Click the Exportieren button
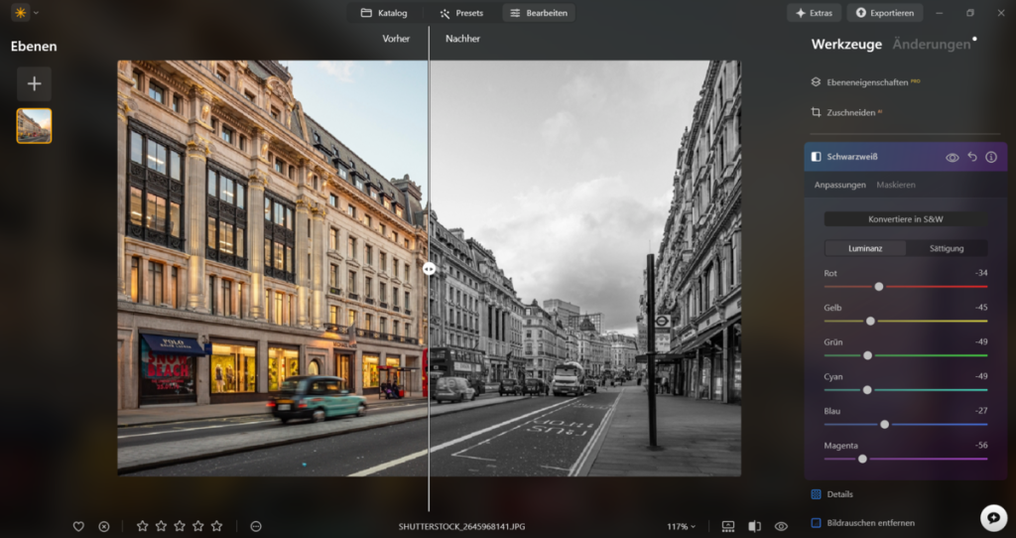This screenshot has height=538, width=1016. [885, 13]
